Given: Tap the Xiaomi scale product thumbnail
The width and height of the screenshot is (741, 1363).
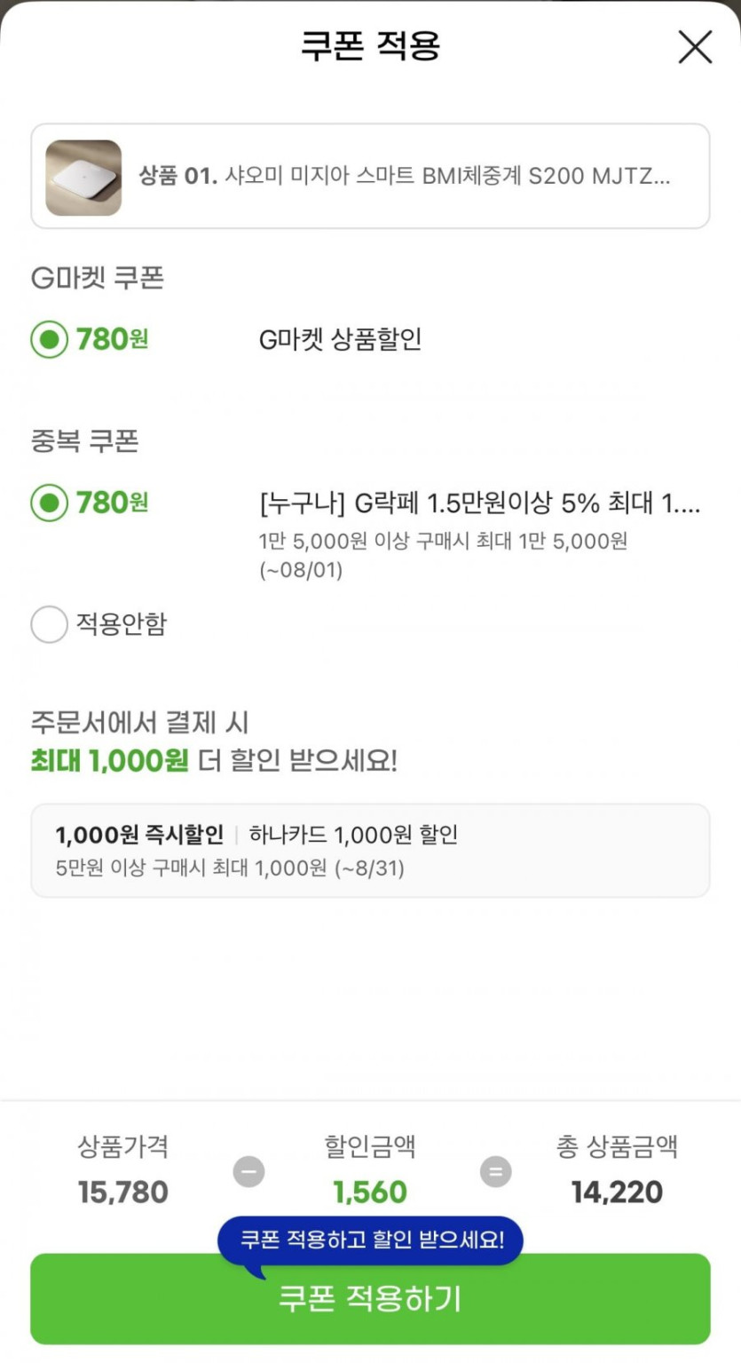Looking at the screenshot, I should point(83,177).
